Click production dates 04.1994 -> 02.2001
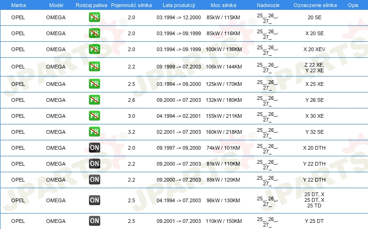Screen dimensions: 368x229 [x=179, y=115]
